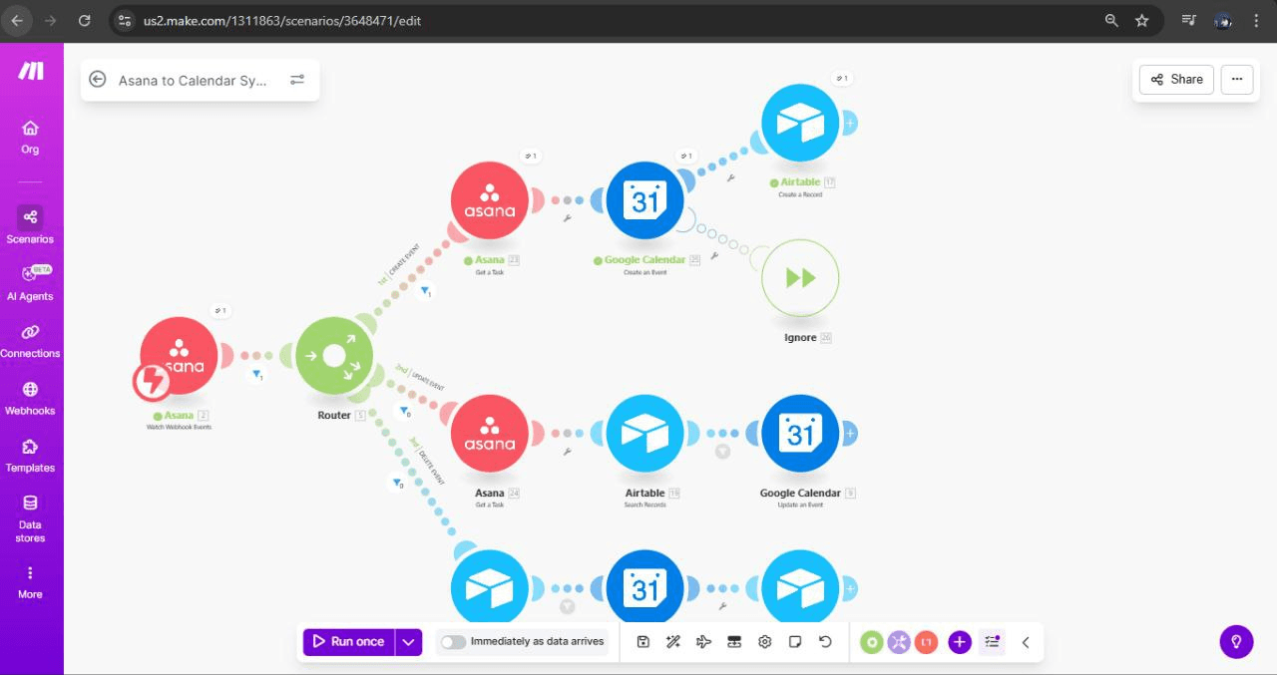Select the bottom-left Airtable module

point(489,588)
